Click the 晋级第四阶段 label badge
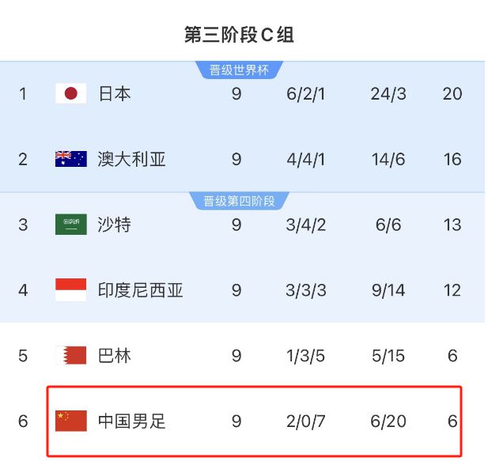Viewport: 488px width, 461px height. (239, 201)
